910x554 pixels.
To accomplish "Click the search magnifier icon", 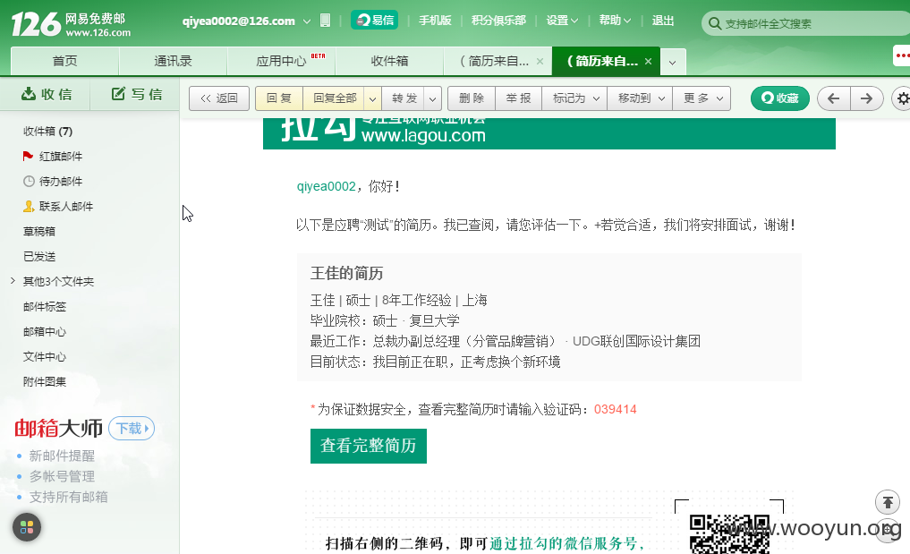I will pos(715,24).
